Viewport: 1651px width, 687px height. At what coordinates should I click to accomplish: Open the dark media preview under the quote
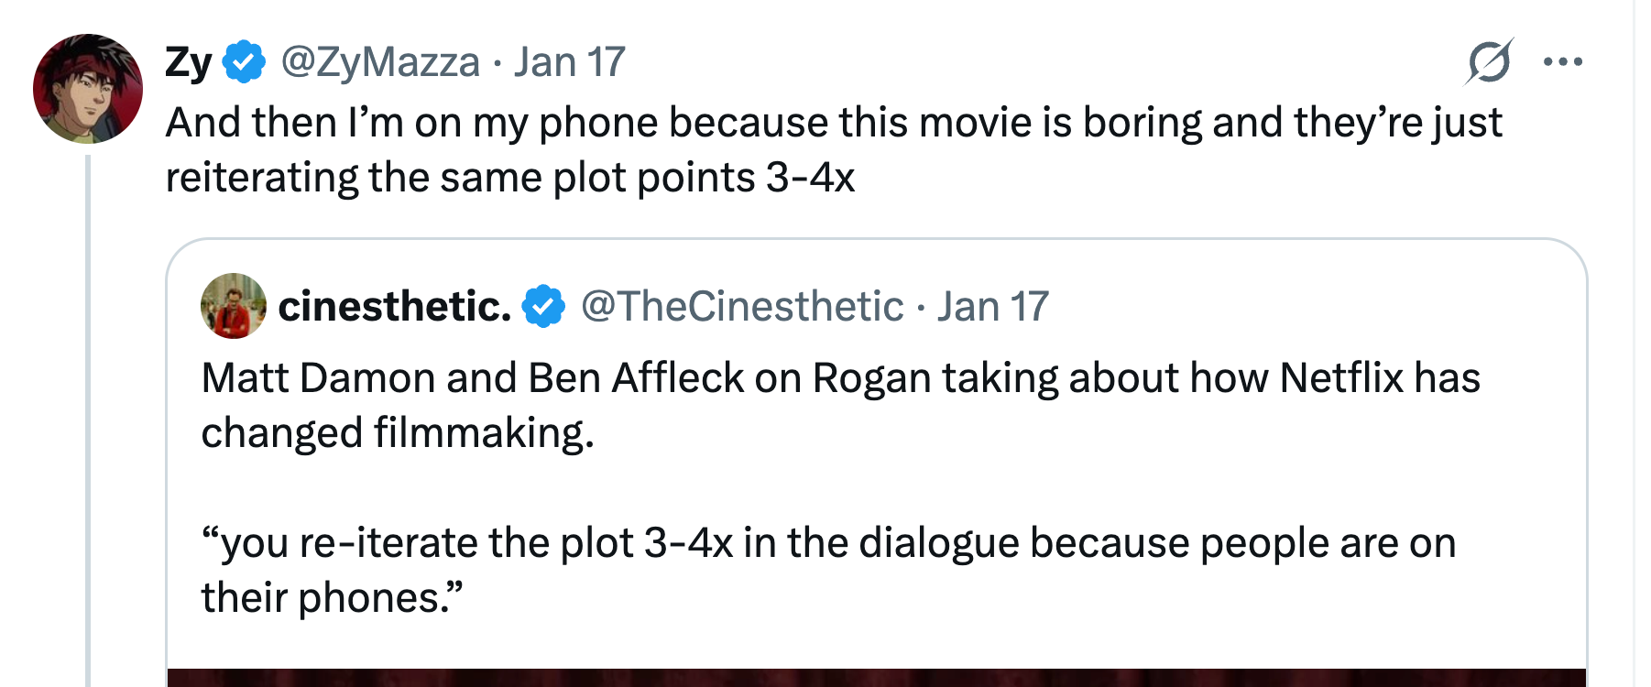click(x=877, y=678)
